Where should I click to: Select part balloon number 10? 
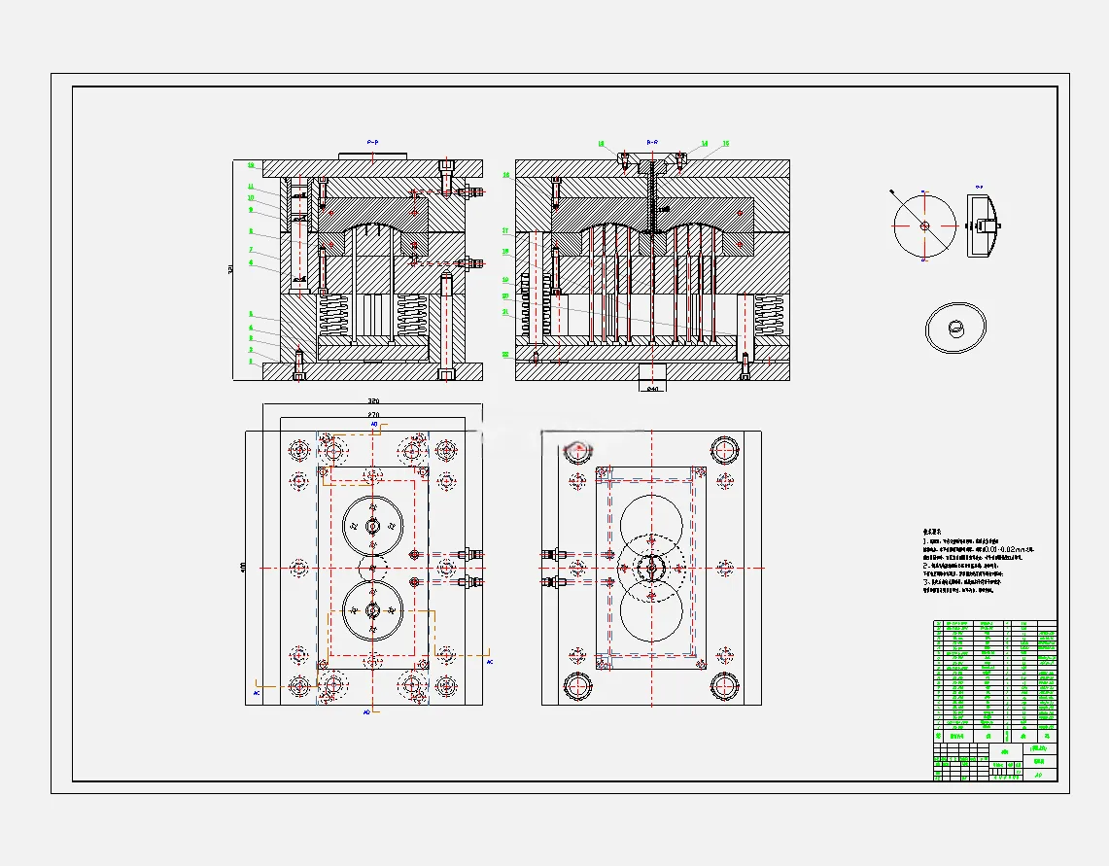pyautogui.click(x=251, y=198)
